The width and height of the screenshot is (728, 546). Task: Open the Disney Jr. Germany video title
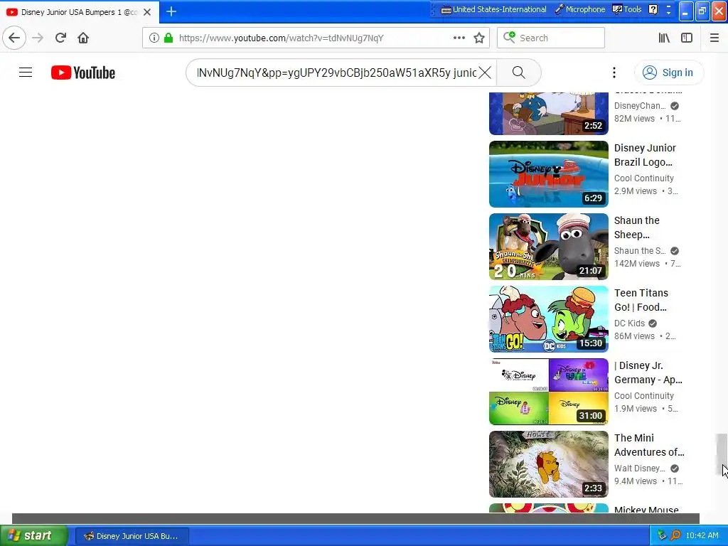[x=648, y=373]
